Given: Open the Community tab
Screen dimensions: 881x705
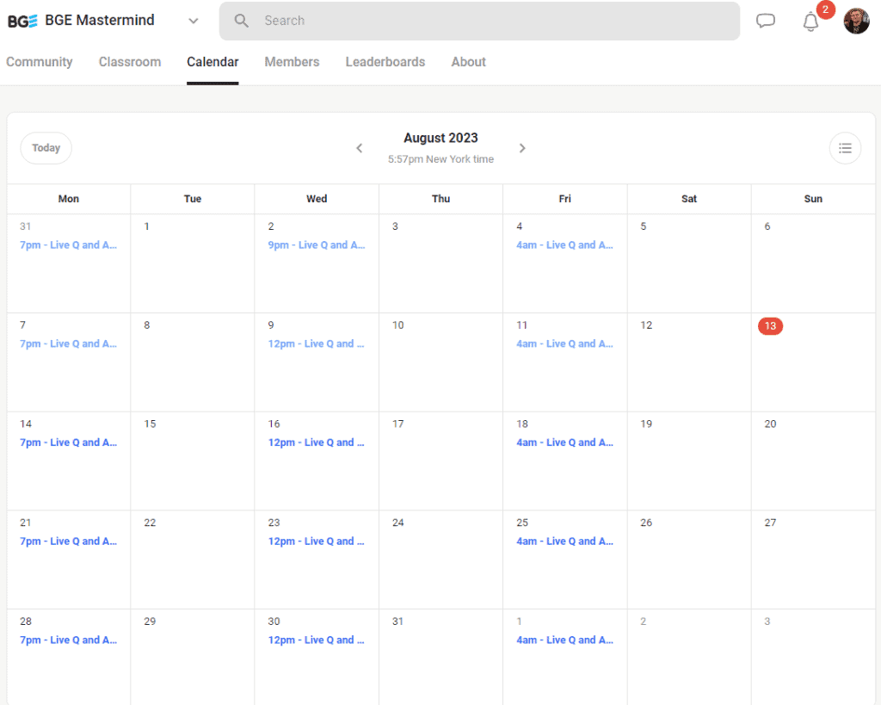Looking at the screenshot, I should (40, 62).
